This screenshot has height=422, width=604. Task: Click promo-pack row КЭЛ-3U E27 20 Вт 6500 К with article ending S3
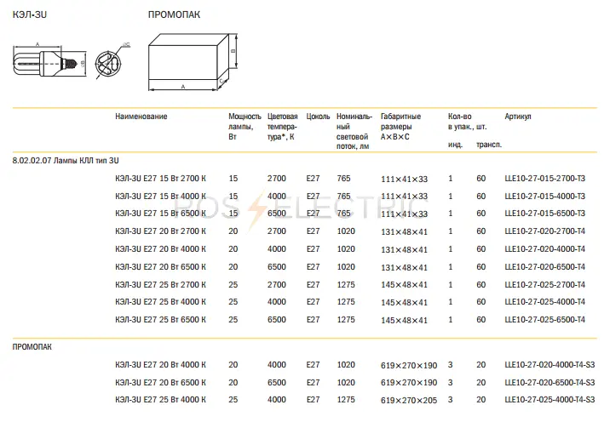160,383
